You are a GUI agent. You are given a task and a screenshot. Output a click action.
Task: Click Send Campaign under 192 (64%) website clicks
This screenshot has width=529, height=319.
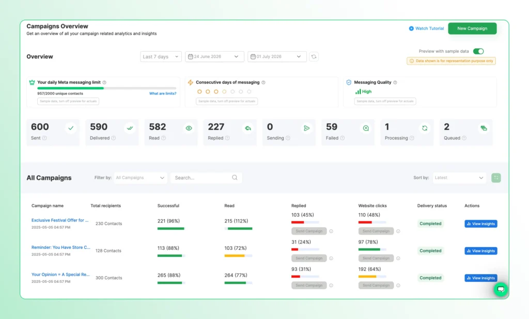[x=376, y=285]
